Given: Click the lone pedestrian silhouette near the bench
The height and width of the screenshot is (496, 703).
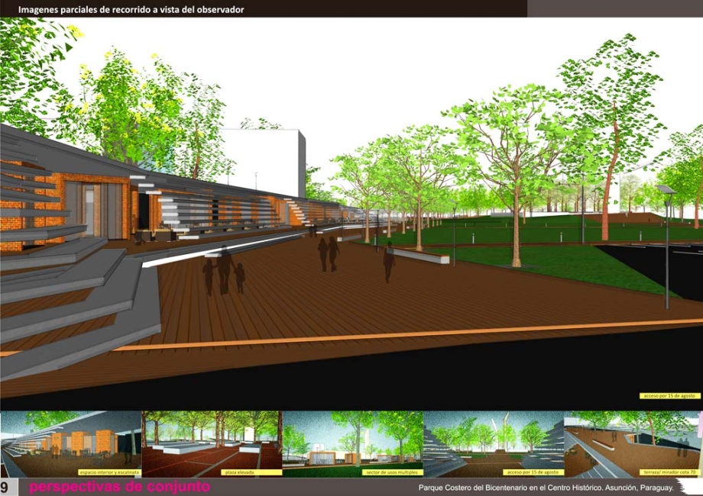Looking at the screenshot, I should 389,261.
